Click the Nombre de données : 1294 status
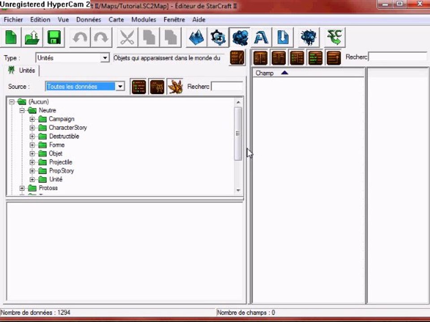This screenshot has height=322, width=430. click(x=35, y=313)
